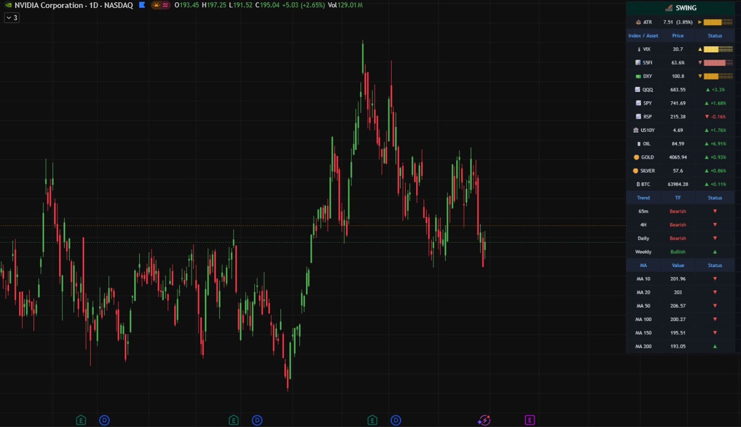Click the green up arrow in Weekly row
Viewport: 741px width, 427px height.
(715, 252)
